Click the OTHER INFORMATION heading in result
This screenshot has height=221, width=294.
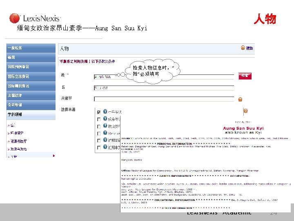[x=177, y=208]
